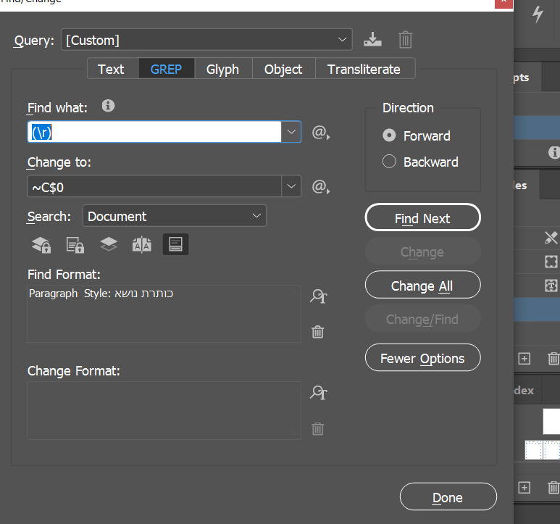
Task: Save the current query
Action: click(372, 40)
